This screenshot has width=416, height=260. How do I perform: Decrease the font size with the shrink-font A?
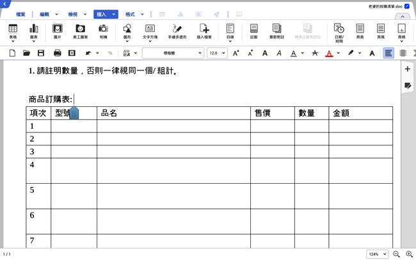250,53
